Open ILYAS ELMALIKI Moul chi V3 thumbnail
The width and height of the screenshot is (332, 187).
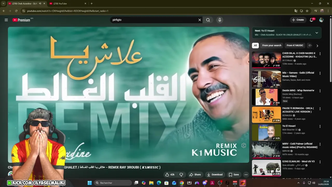[266, 168]
